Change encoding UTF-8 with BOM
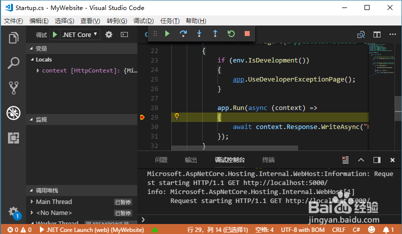Viewport: 402px width, 234px height. coord(303,229)
